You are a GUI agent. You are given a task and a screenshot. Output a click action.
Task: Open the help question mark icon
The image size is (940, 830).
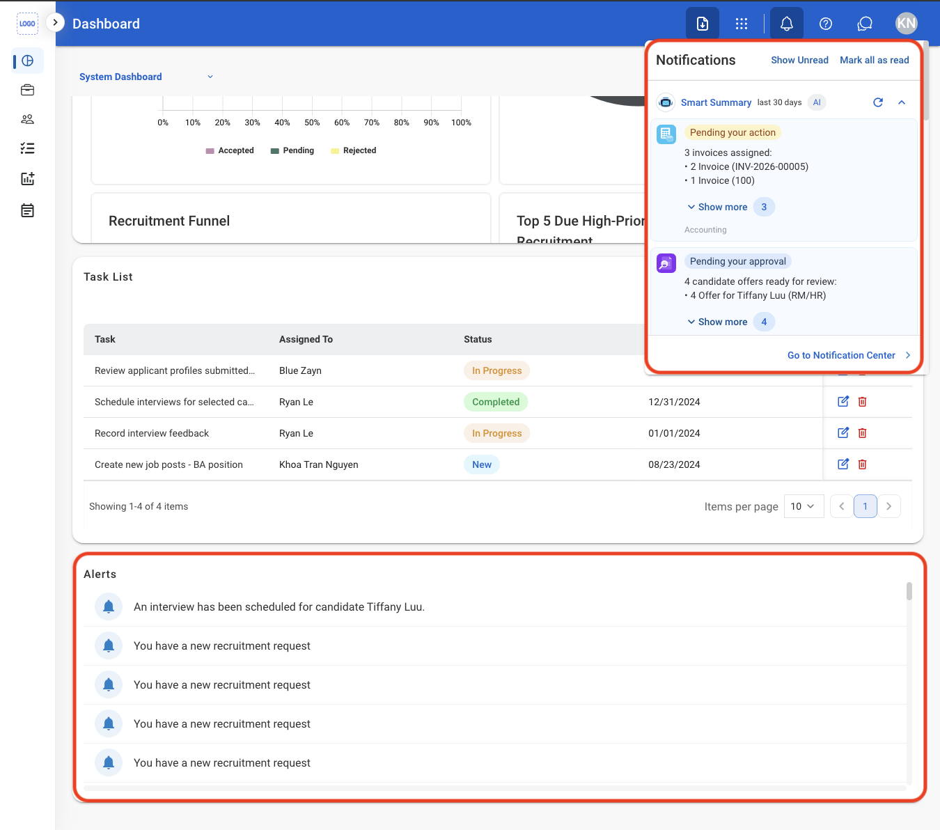tap(826, 24)
